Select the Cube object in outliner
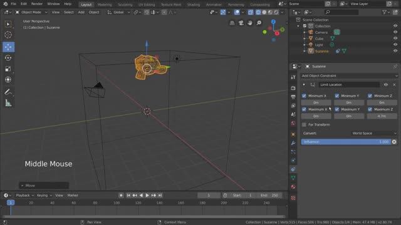Screen dimensions: 401x225 [319, 39]
